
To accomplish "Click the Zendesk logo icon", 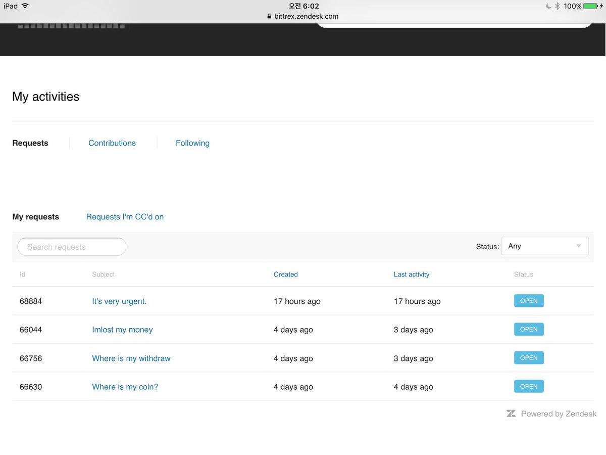I will [x=511, y=414].
